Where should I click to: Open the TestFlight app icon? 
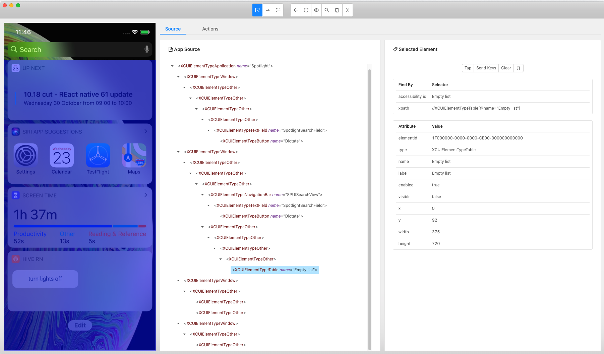[98, 155]
